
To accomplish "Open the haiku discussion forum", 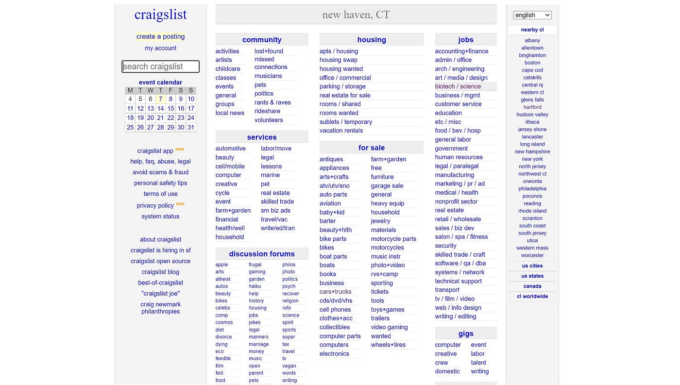I will pos(255,286).
